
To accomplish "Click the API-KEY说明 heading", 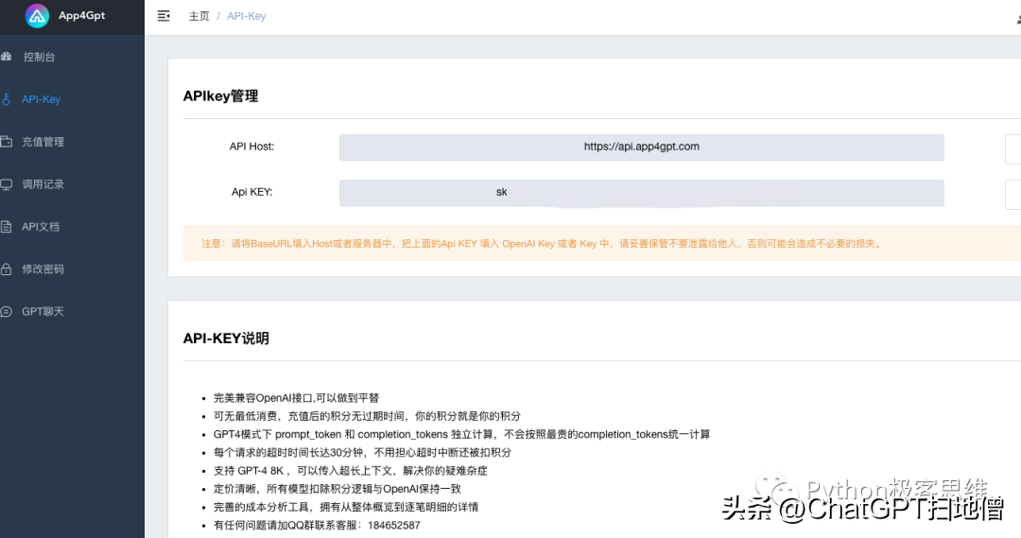I will tap(226, 338).
